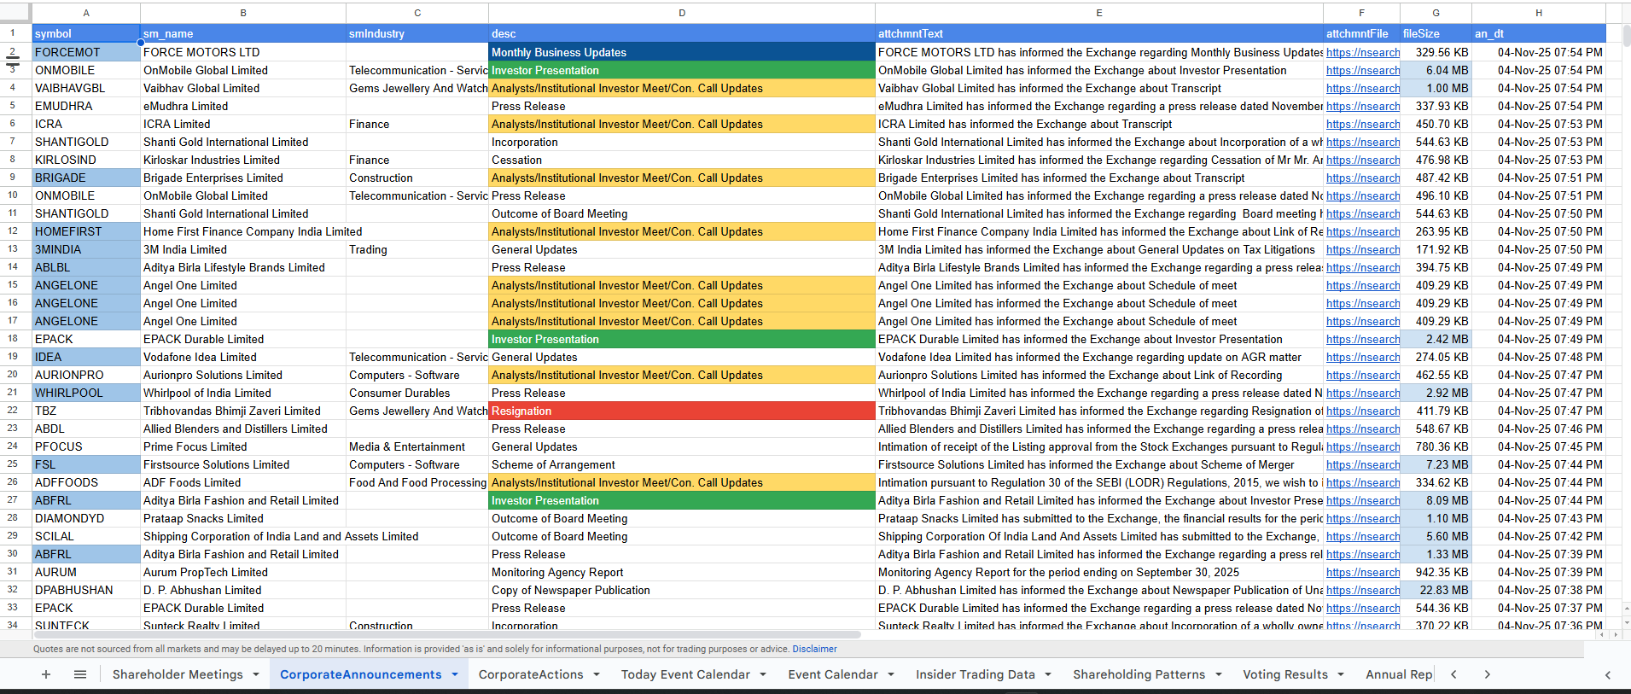Switch to the CorporateActions sheet tab
Screen dimensions: 1631x694
click(530, 674)
